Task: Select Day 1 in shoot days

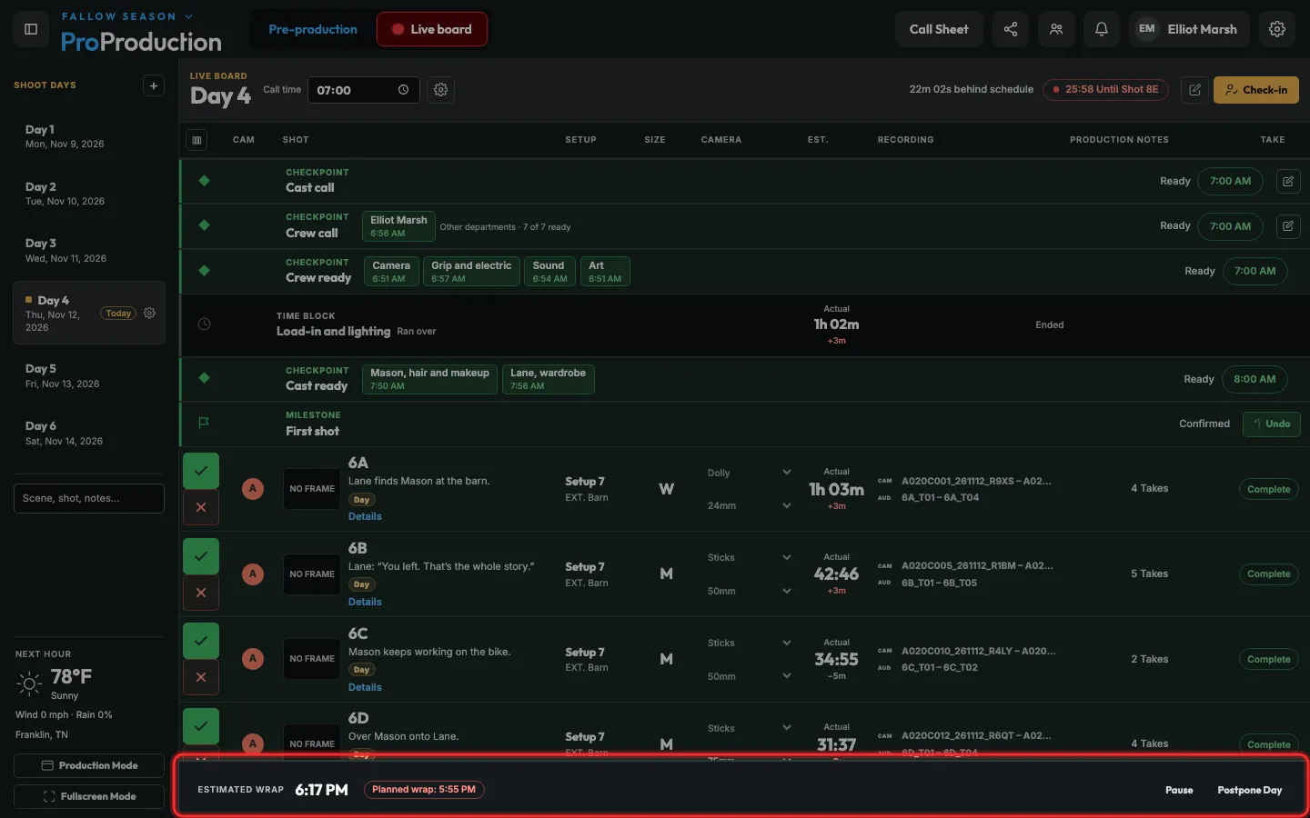Action: click(89, 136)
